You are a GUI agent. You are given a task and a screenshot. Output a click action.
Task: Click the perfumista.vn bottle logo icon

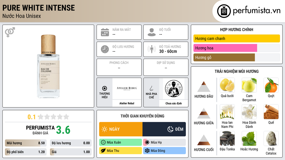pos(224,11)
